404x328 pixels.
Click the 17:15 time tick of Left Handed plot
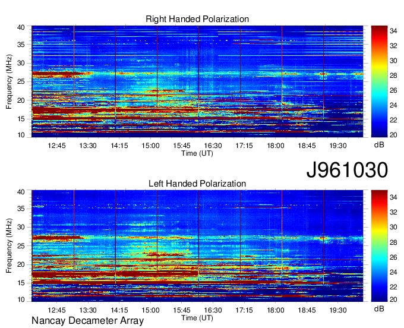pos(244,310)
